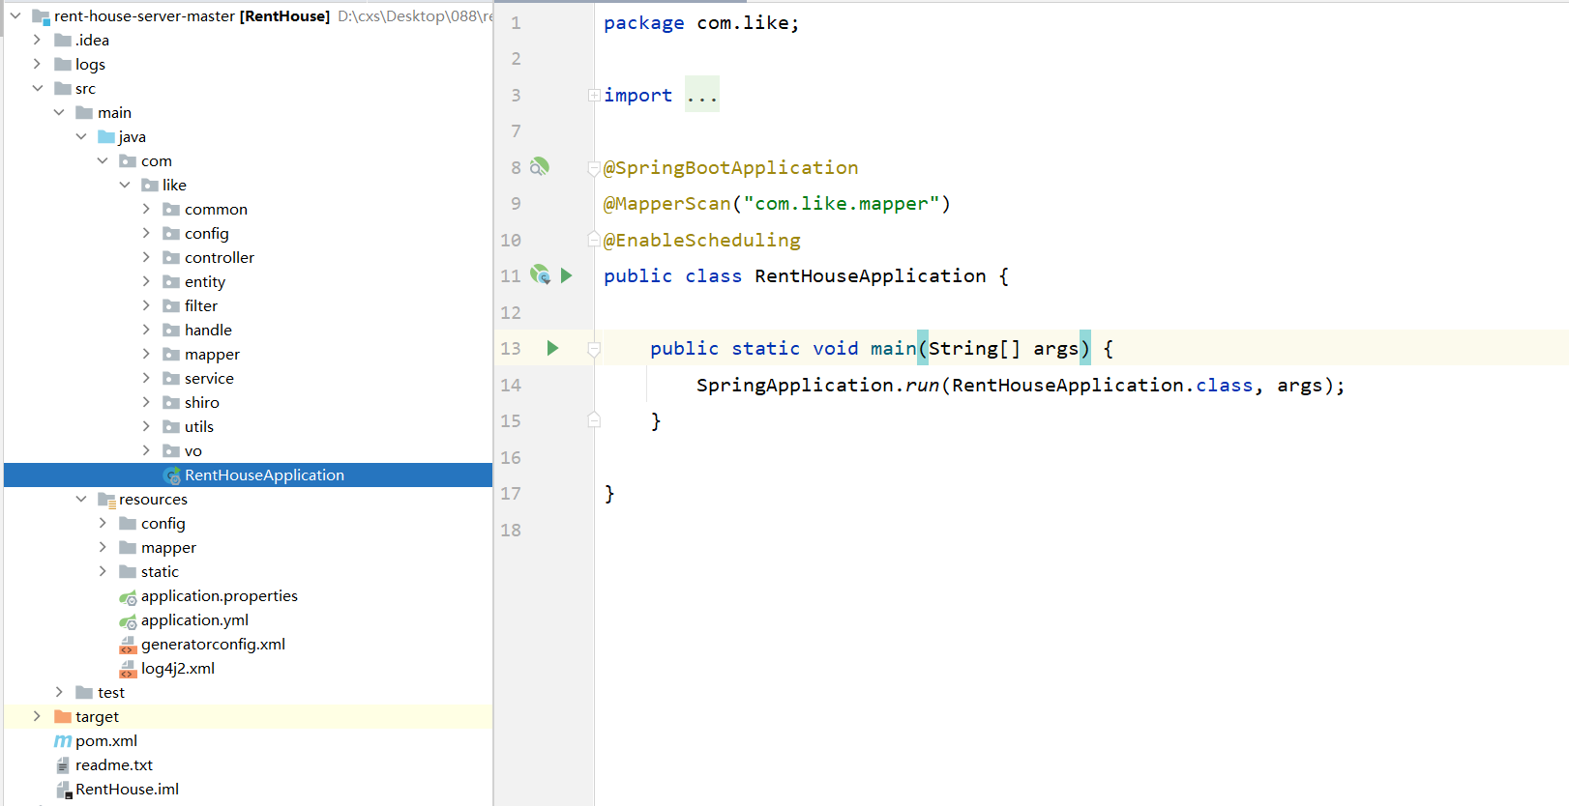Click the closing fold marker on line 15

[x=594, y=420]
